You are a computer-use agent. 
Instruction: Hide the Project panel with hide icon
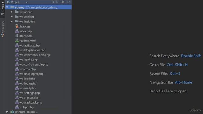click(69, 2)
